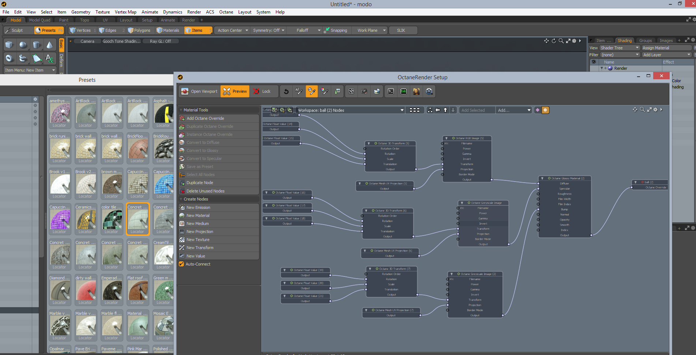Open the Geometry menu
Image resolution: width=696 pixels, height=355 pixels.
coord(81,12)
